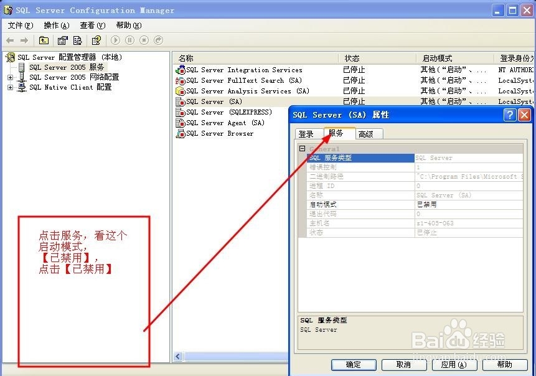The height and width of the screenshot is (376, 536).
Task: Click the Help toolbar icon with question mark
Action: [96, 40]
